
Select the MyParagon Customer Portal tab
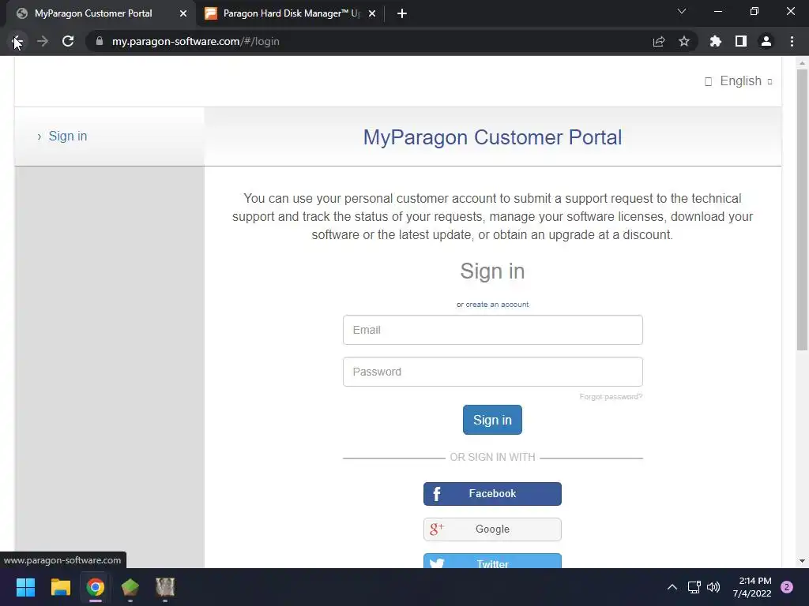[101, 13]
